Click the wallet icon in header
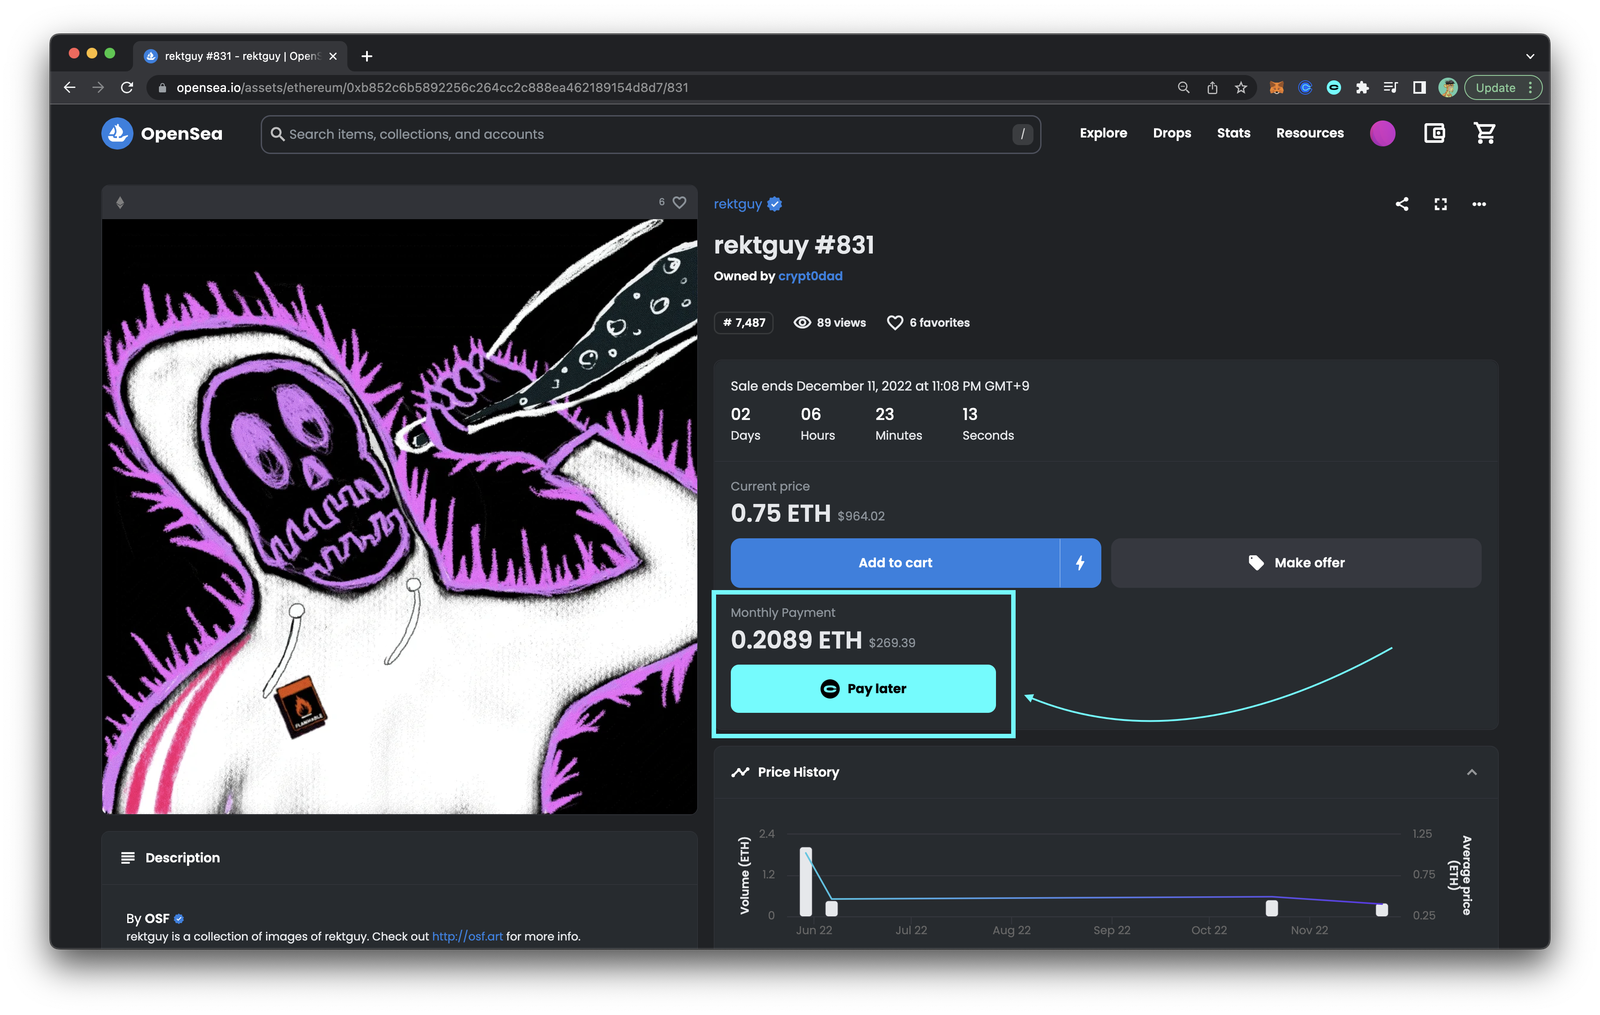This screenshot has height=1015, width=1600. (1434, 133)
